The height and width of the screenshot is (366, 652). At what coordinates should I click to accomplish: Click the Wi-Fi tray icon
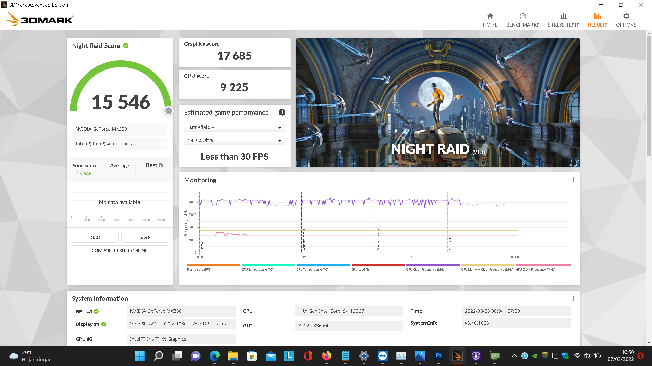pyautogui.click(x=577, y=356)
